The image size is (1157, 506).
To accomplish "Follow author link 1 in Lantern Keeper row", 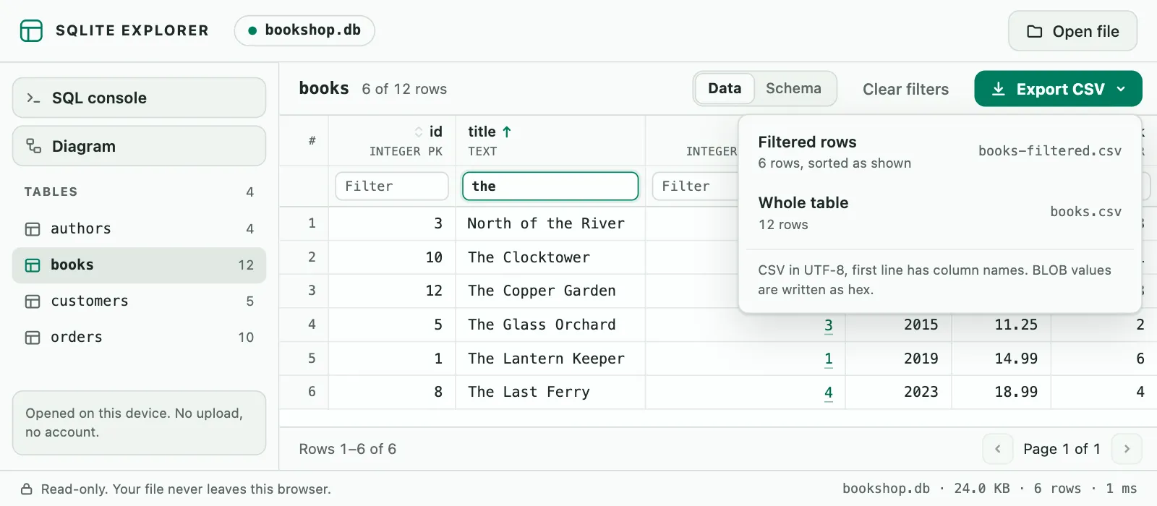I will pyautogui.click(x=829, y=359).
